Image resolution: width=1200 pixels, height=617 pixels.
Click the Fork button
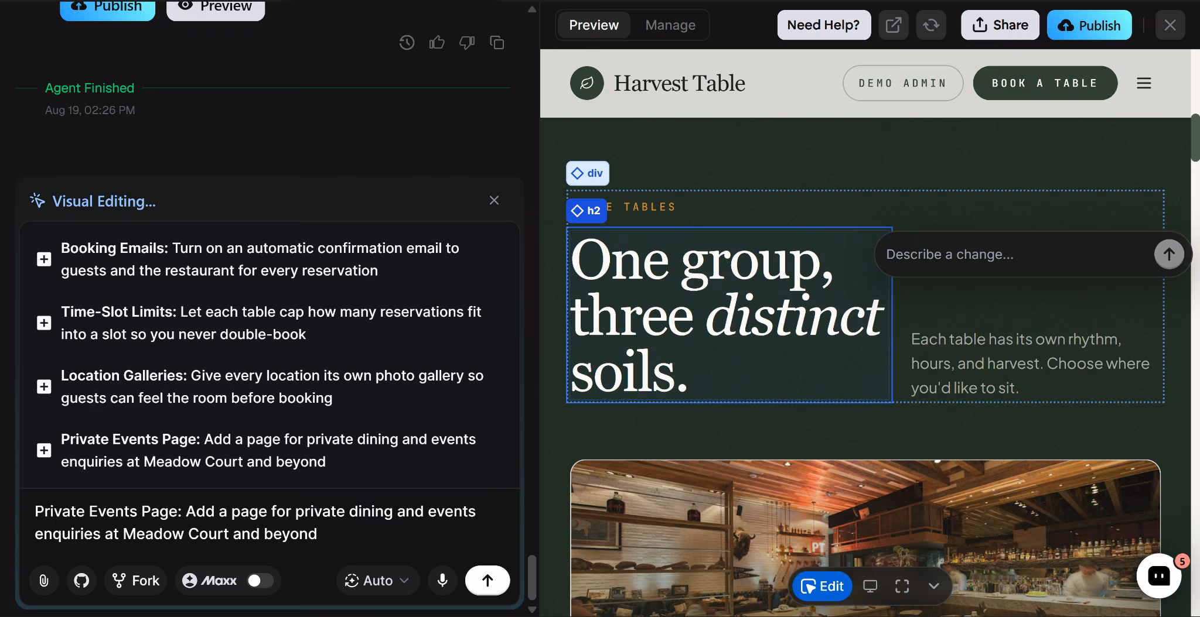[x=136, y=580]
